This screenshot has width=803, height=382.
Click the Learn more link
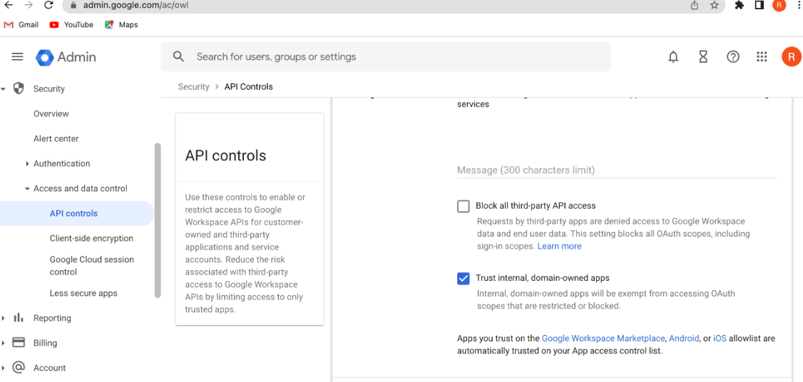click(559, 247)
